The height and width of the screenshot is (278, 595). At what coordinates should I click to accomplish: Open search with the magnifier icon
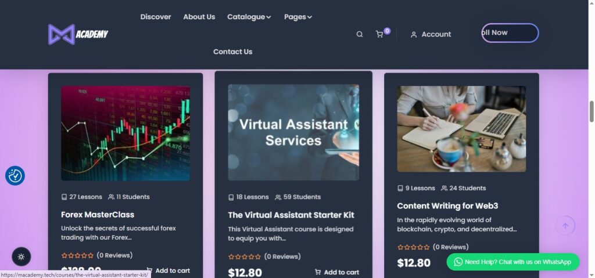(360, 34)
